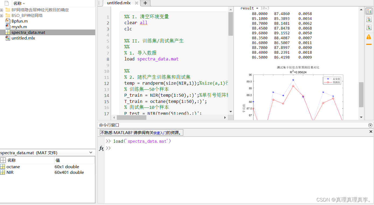Click the T_train = octane code line
The height and width of the screenshot is (205, 374).
tap(165, 101)
